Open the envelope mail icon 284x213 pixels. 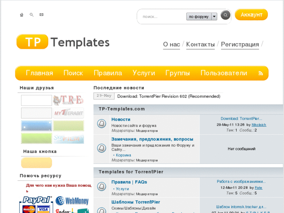tap(41, 15)
